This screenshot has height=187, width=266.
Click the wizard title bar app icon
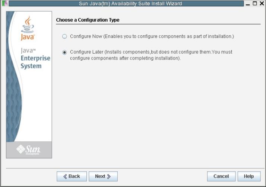(4, 3)
